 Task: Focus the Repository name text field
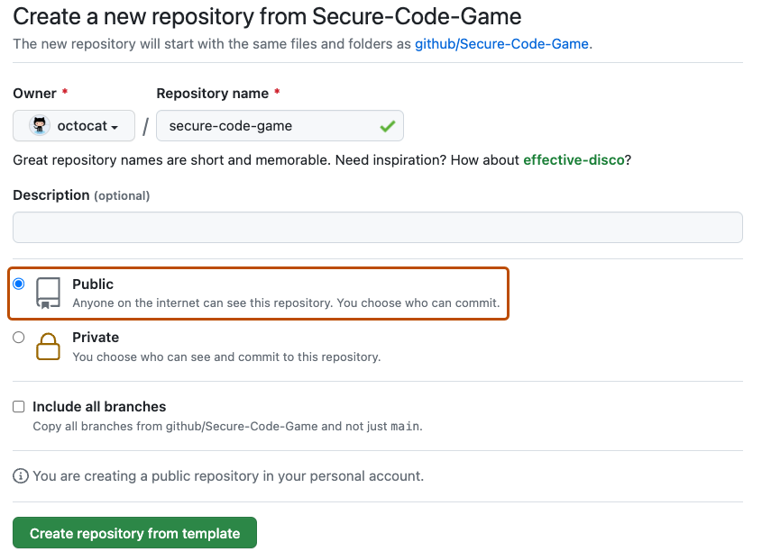(271, 126)
